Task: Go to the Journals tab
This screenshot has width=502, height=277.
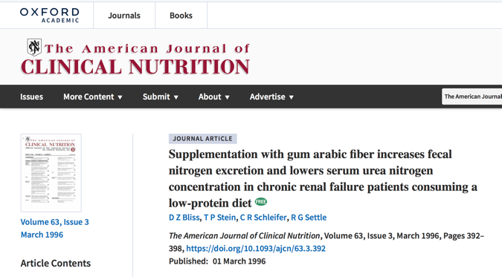Action: 124,16
